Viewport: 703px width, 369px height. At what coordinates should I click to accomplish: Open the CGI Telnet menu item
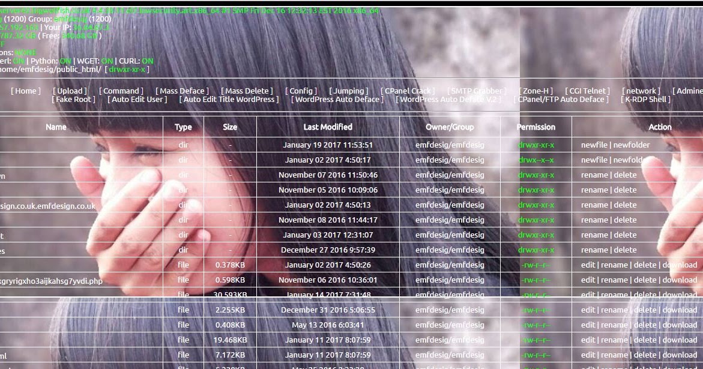pyautogui.click(x=587, y=91)
